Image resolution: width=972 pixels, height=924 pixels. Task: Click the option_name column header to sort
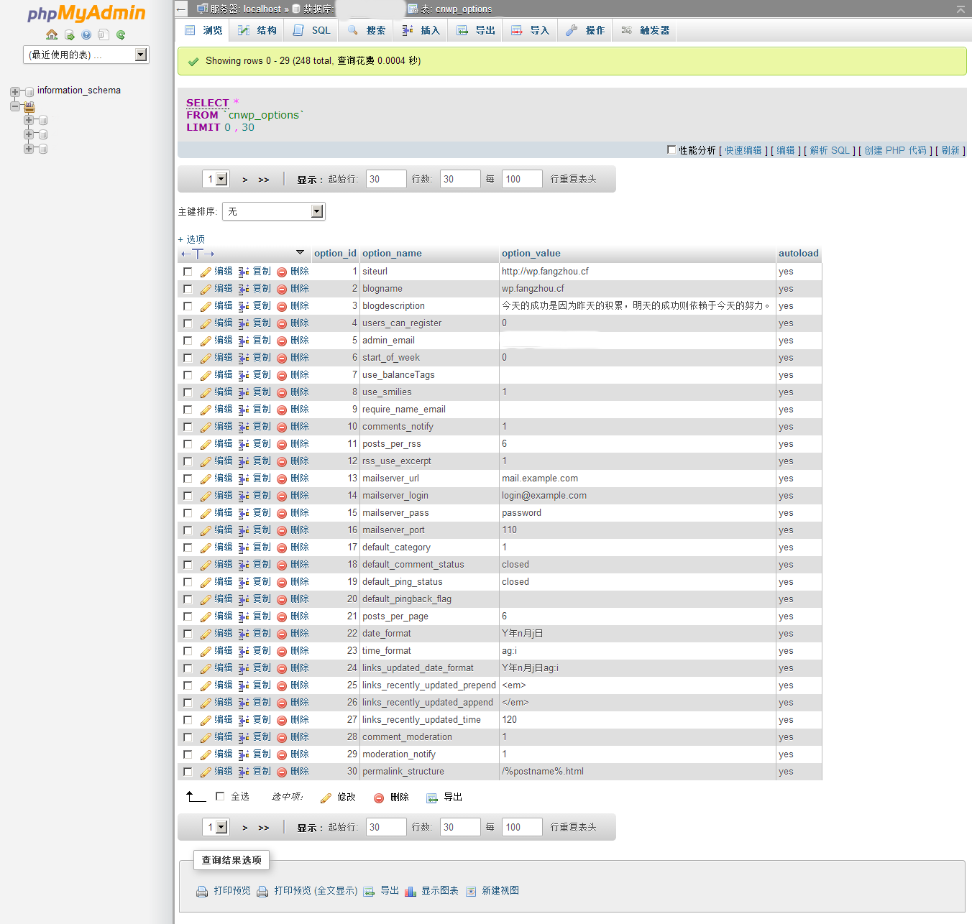pyautogui.click(x=392, y=253)
